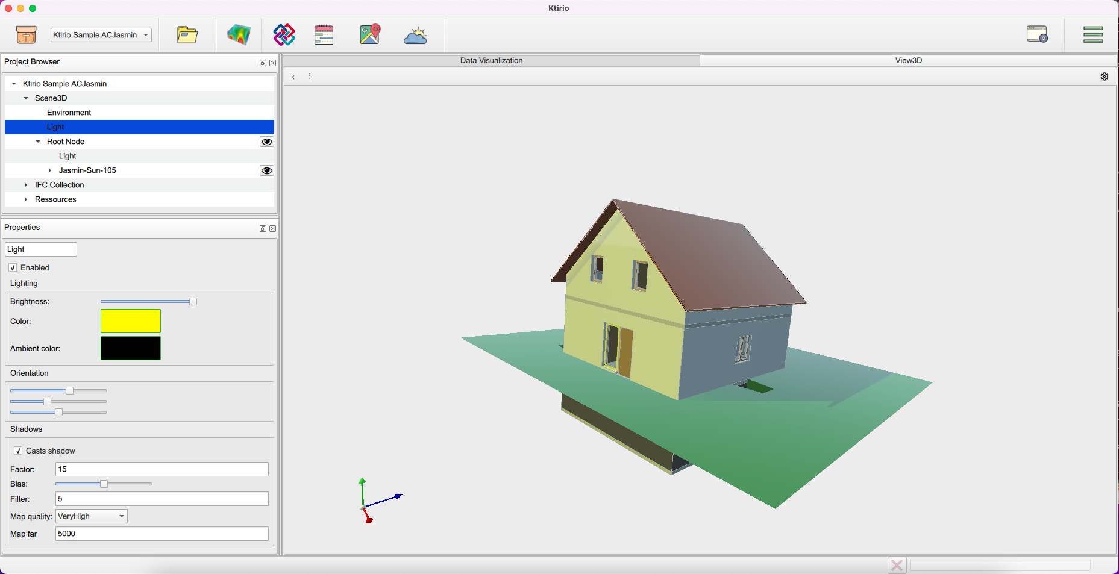Expand the IFC Collection tree node
This screenshot has height=574, width=1119.
pyautogui.click(x=26, y=185)
